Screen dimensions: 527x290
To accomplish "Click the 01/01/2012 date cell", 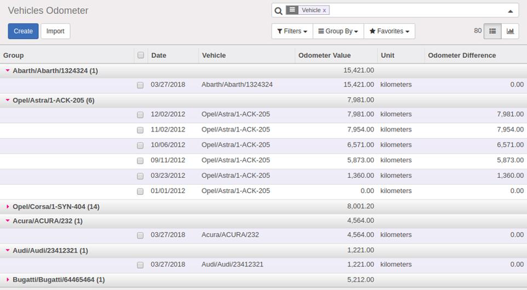I will [x=168, y=191].
